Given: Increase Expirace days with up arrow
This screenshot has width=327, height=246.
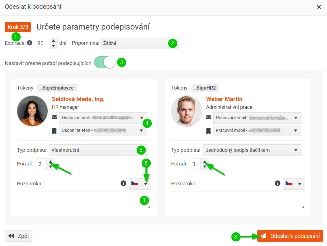Looking at the screenshot, I should point(53,41).
